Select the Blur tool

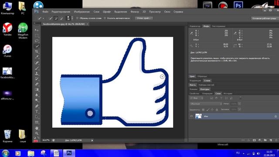coord(37,95)
